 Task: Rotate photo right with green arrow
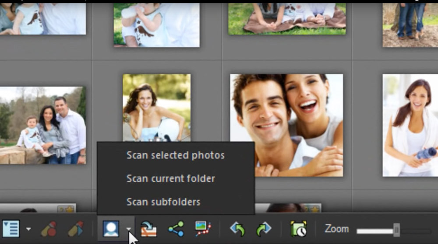click(x=263, y=229)
